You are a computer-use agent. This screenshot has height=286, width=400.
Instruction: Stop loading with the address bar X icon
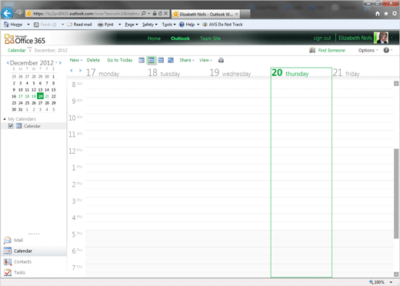(x=166, y=13)
